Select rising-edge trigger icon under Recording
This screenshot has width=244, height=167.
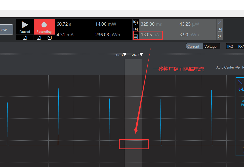[x=39, y=38]
